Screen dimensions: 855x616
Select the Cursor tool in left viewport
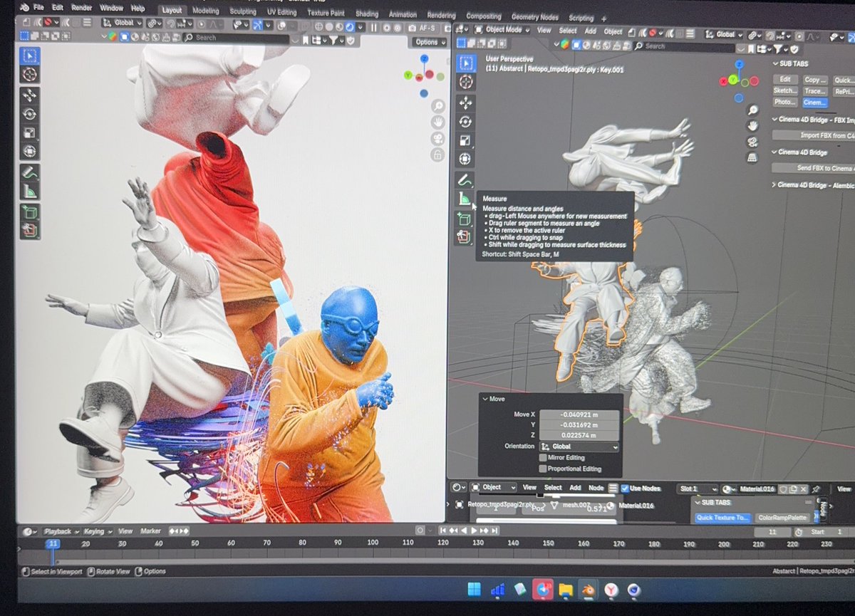point(30,74)
